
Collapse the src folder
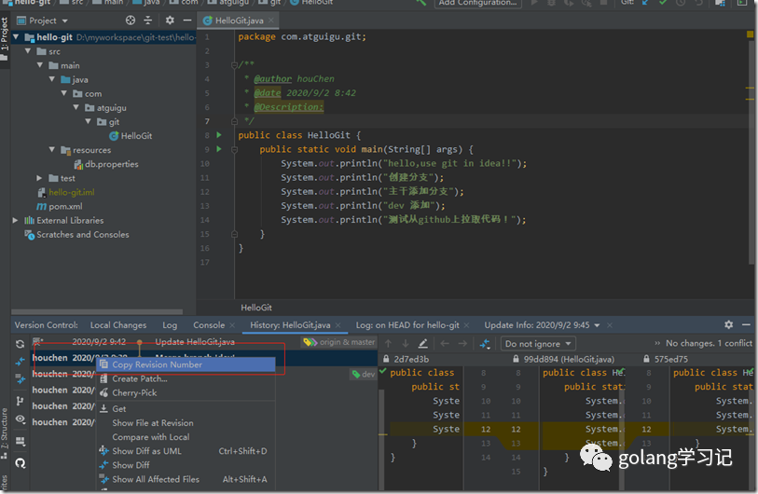28,50
